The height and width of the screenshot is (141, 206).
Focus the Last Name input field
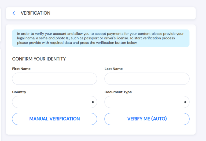[147, 79]
